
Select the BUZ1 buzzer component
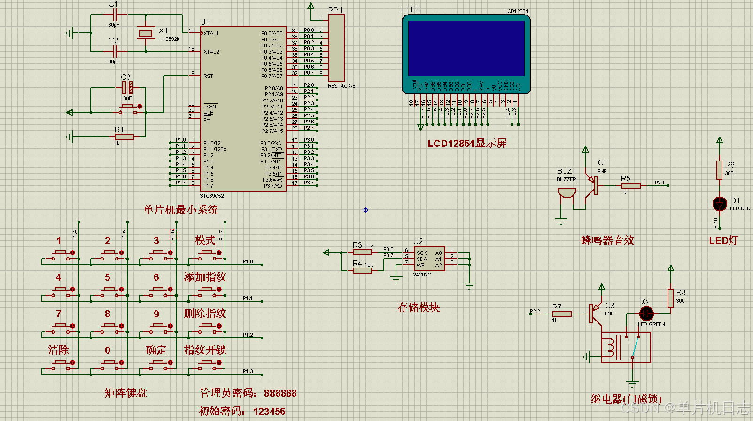[566, 193]
